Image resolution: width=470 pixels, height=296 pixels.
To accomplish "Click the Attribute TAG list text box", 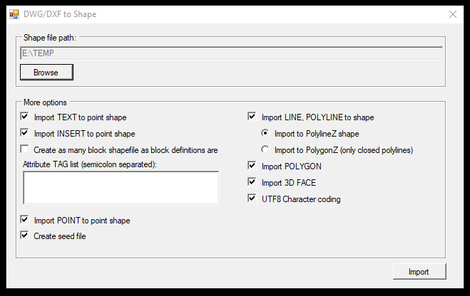I will click(x=121, y=188).
